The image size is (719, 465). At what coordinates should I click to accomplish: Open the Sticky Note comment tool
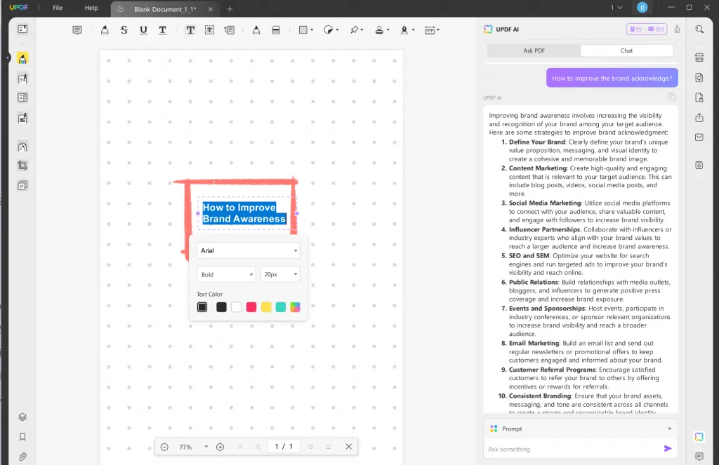pyautogui.click(x=77, y=29)
